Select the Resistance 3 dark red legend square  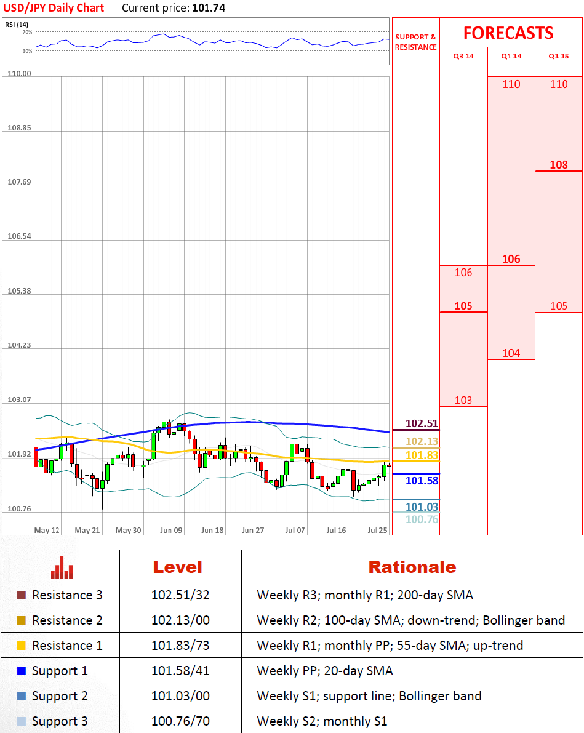coord(22,595)
